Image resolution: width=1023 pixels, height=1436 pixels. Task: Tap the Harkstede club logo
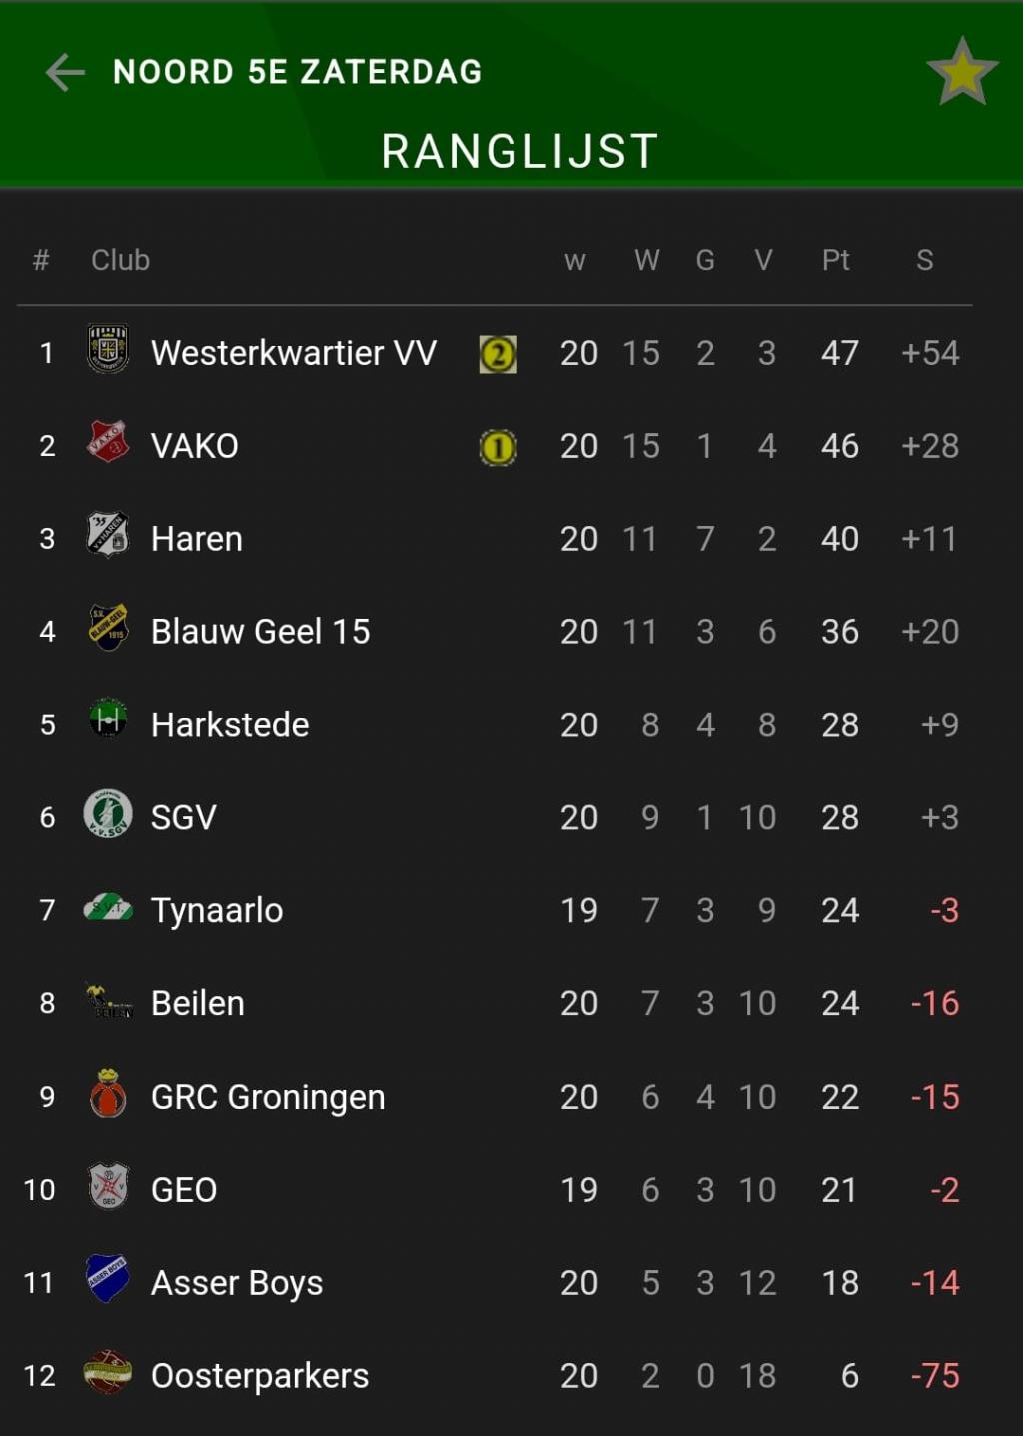click(108, 718)
